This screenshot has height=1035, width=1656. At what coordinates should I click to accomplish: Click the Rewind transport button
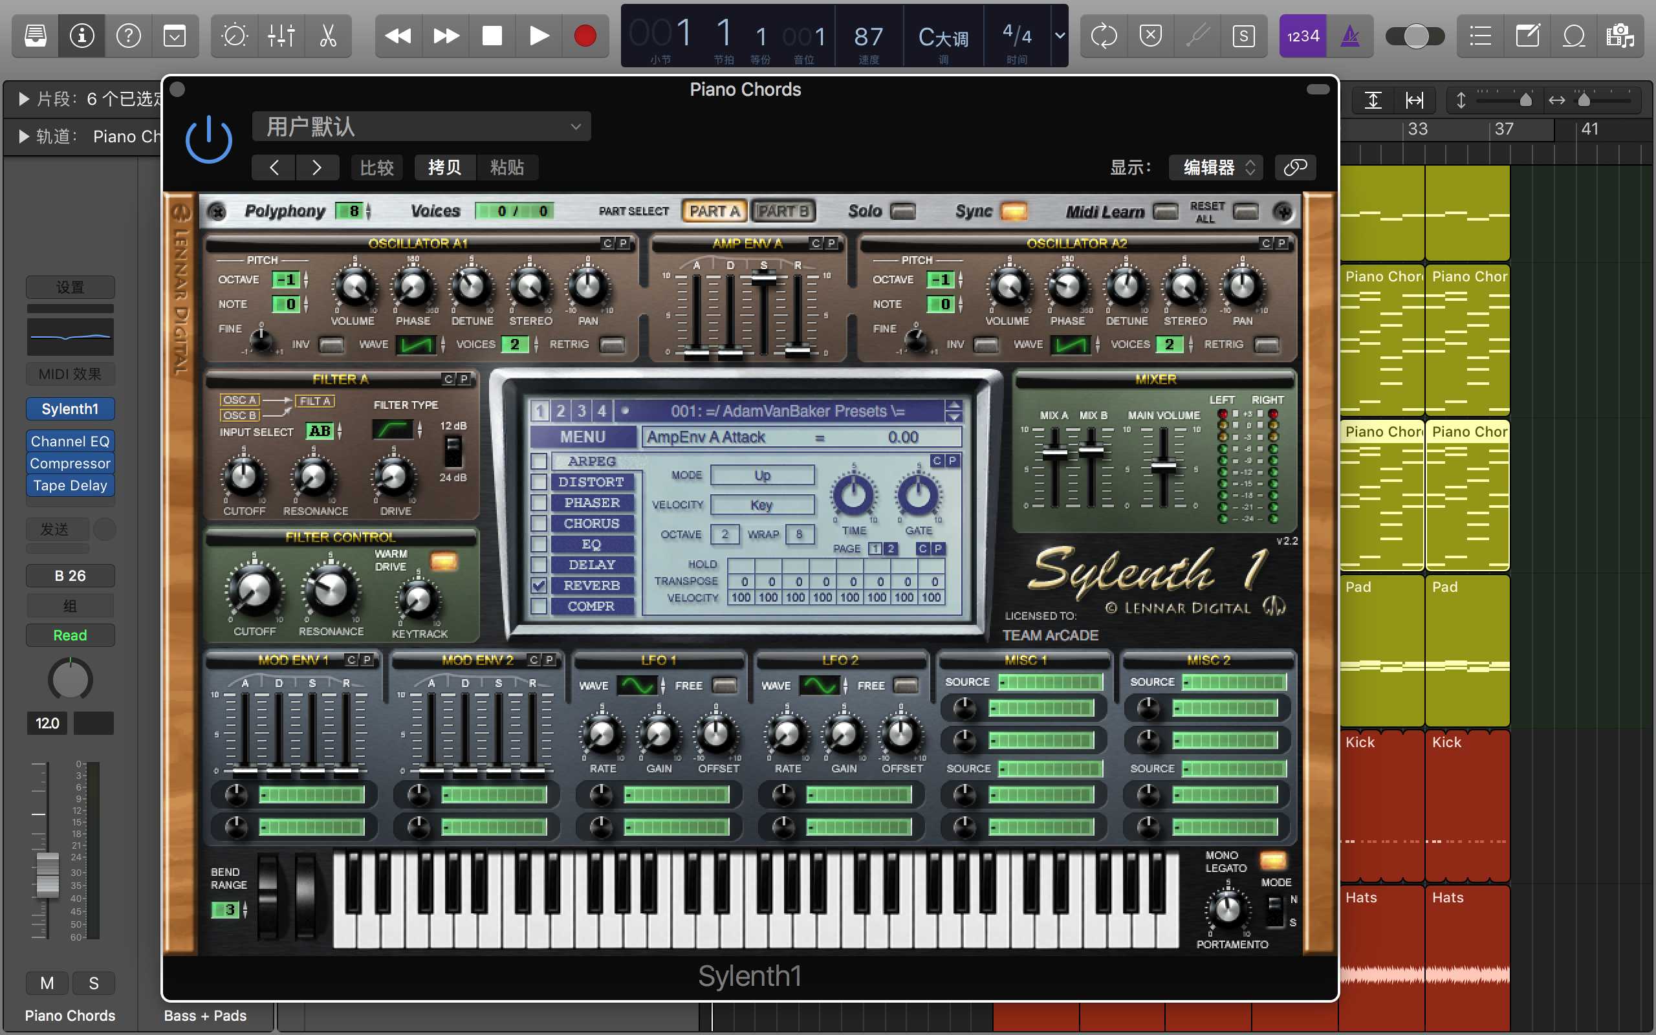tap(398, 36)
